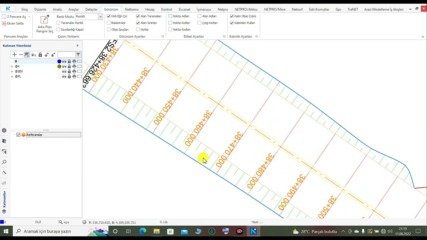The image size is (427, 240).
Task: Click the magnifier search icon in sidebar
Action: [x=4, y=162]
